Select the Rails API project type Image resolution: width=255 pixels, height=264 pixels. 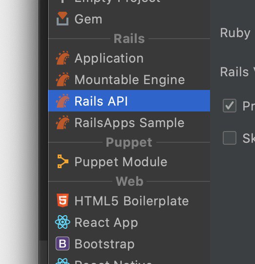129,101
